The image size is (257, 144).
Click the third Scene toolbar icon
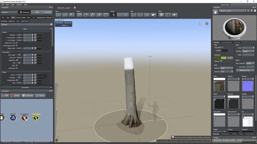click(x=92, y=15)
